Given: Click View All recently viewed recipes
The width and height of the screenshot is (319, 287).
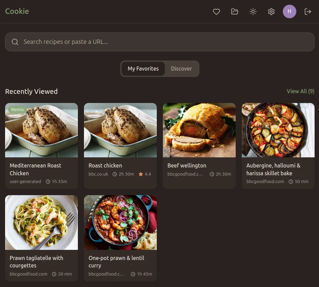Looking at the screenshot, I should [300, 91].
